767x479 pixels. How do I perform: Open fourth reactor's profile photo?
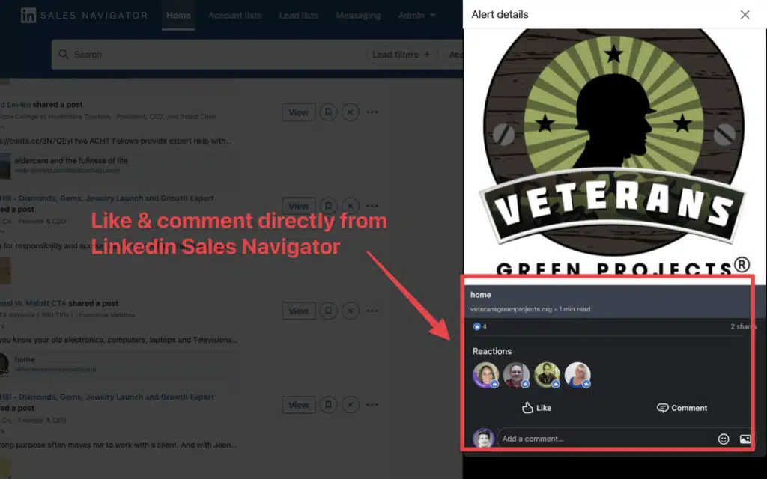click(x=577, y=376)
